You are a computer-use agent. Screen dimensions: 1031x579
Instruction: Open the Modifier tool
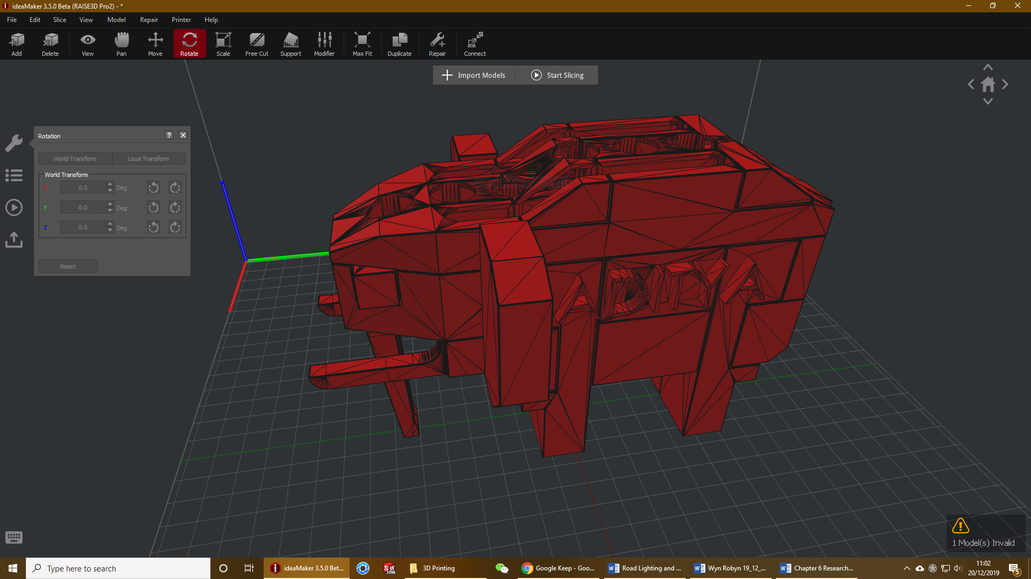point(324,44)
